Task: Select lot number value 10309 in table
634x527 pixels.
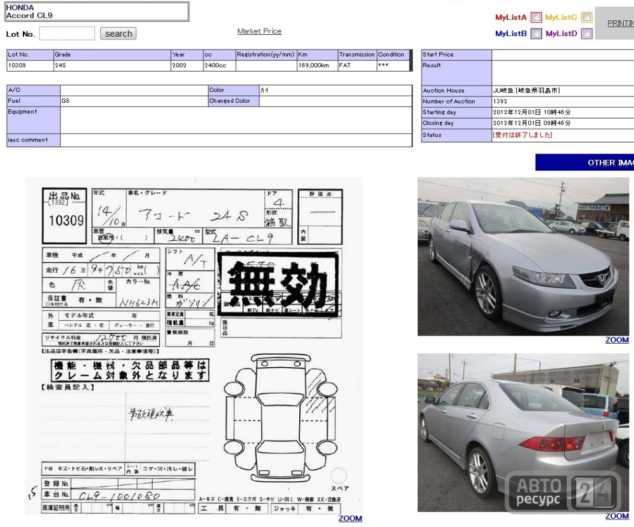Action: click(x=17, y=65)
